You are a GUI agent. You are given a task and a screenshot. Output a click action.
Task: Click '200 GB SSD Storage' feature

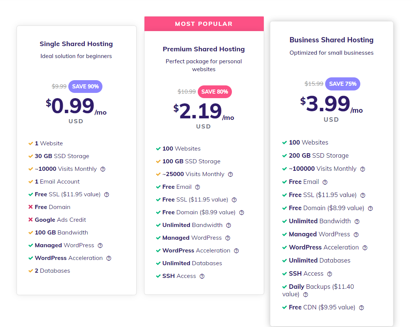(x=319, y=155)
